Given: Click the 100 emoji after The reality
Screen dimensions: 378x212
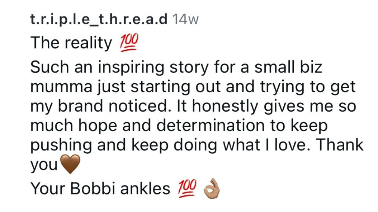Looking at the screenshot, I should [x=129, y=43].
